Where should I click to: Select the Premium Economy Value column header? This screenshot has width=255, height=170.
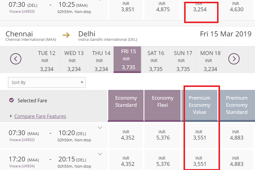click(199, 105)
